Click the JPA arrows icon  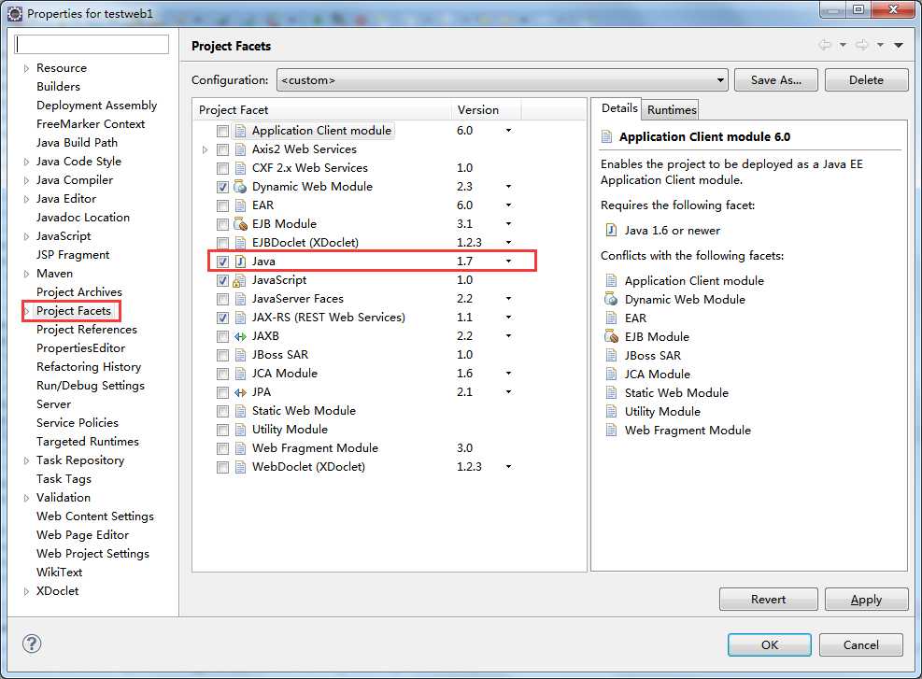[240, 392]
